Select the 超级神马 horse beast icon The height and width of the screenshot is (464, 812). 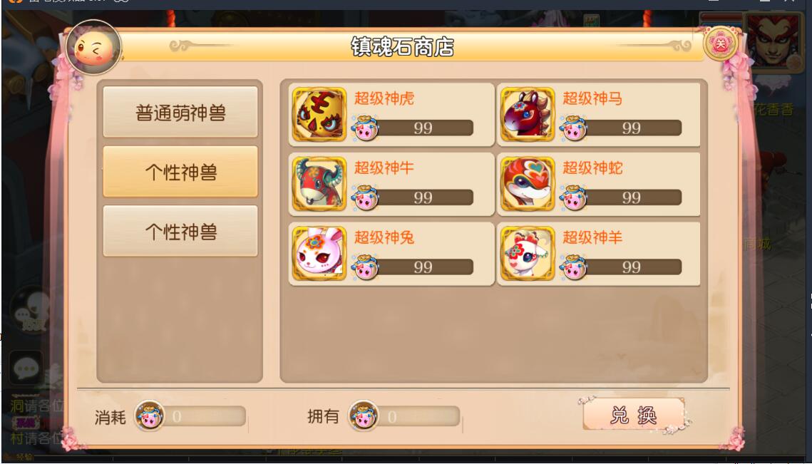(528, 115)
